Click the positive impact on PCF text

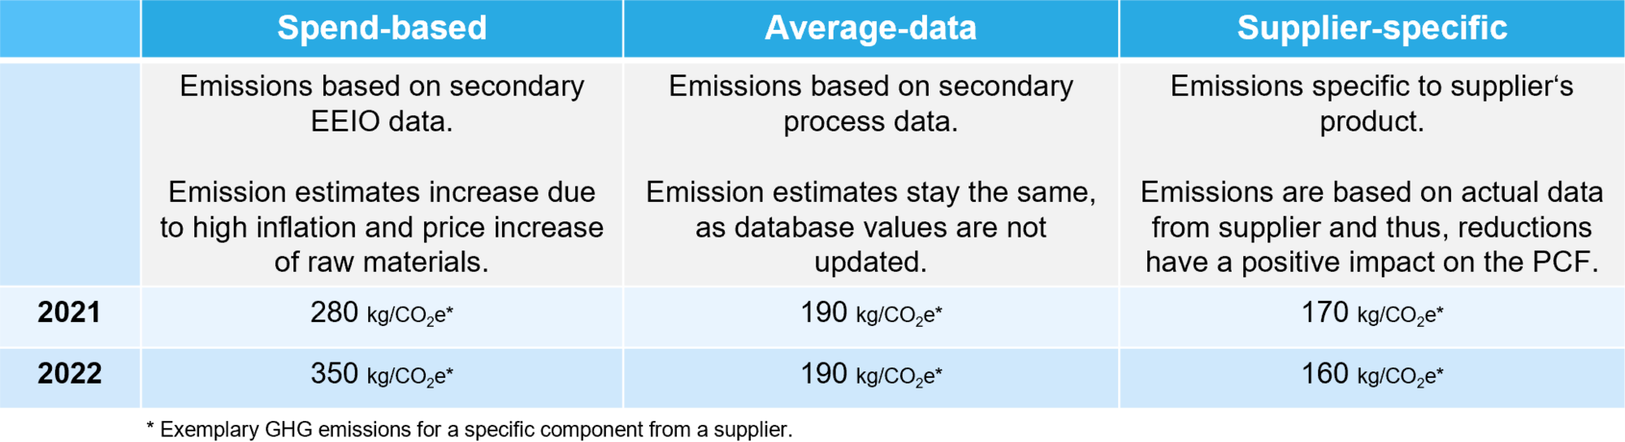click(x=1372, y=227)
